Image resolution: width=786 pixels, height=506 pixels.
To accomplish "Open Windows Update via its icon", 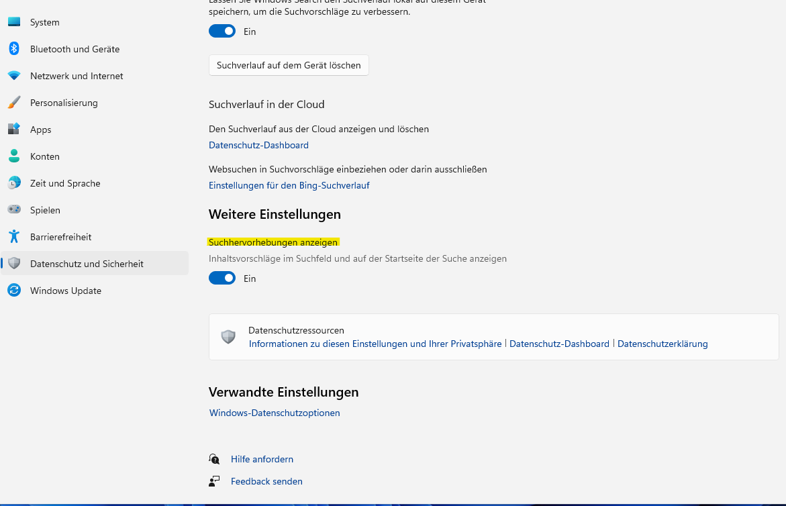I will point(14,290).
